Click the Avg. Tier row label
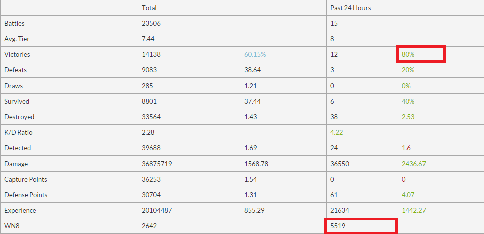This screenshot has width=484, height=234. [16, 39]
